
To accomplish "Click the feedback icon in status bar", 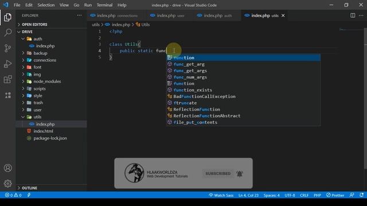I will pyautogui.click(x=352, y=195).
